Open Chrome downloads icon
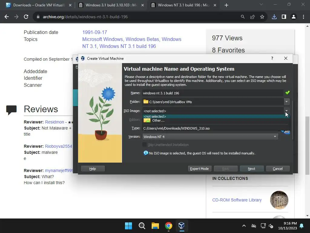310x233 pixels. point(274,17)
